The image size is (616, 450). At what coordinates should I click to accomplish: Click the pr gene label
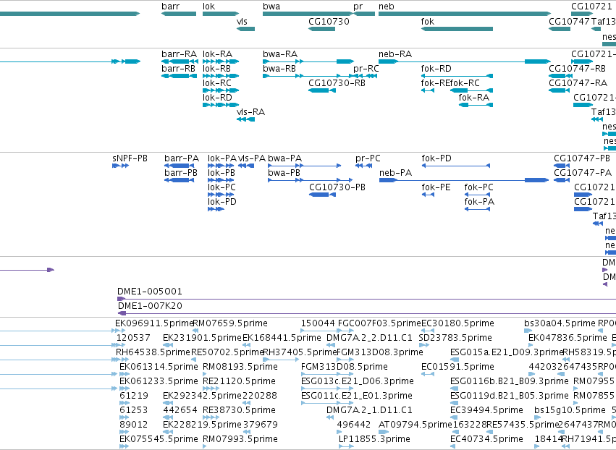358,7
